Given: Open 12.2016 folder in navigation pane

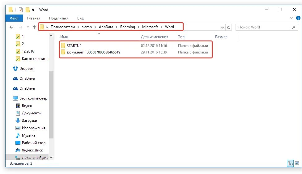Looking at the screenshot, I should pos(28,51).
